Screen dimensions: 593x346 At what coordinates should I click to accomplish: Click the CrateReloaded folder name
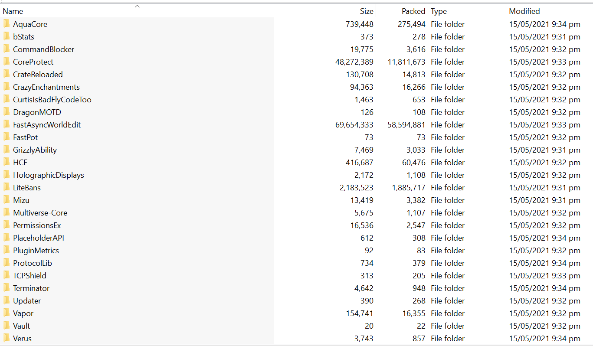38,75
